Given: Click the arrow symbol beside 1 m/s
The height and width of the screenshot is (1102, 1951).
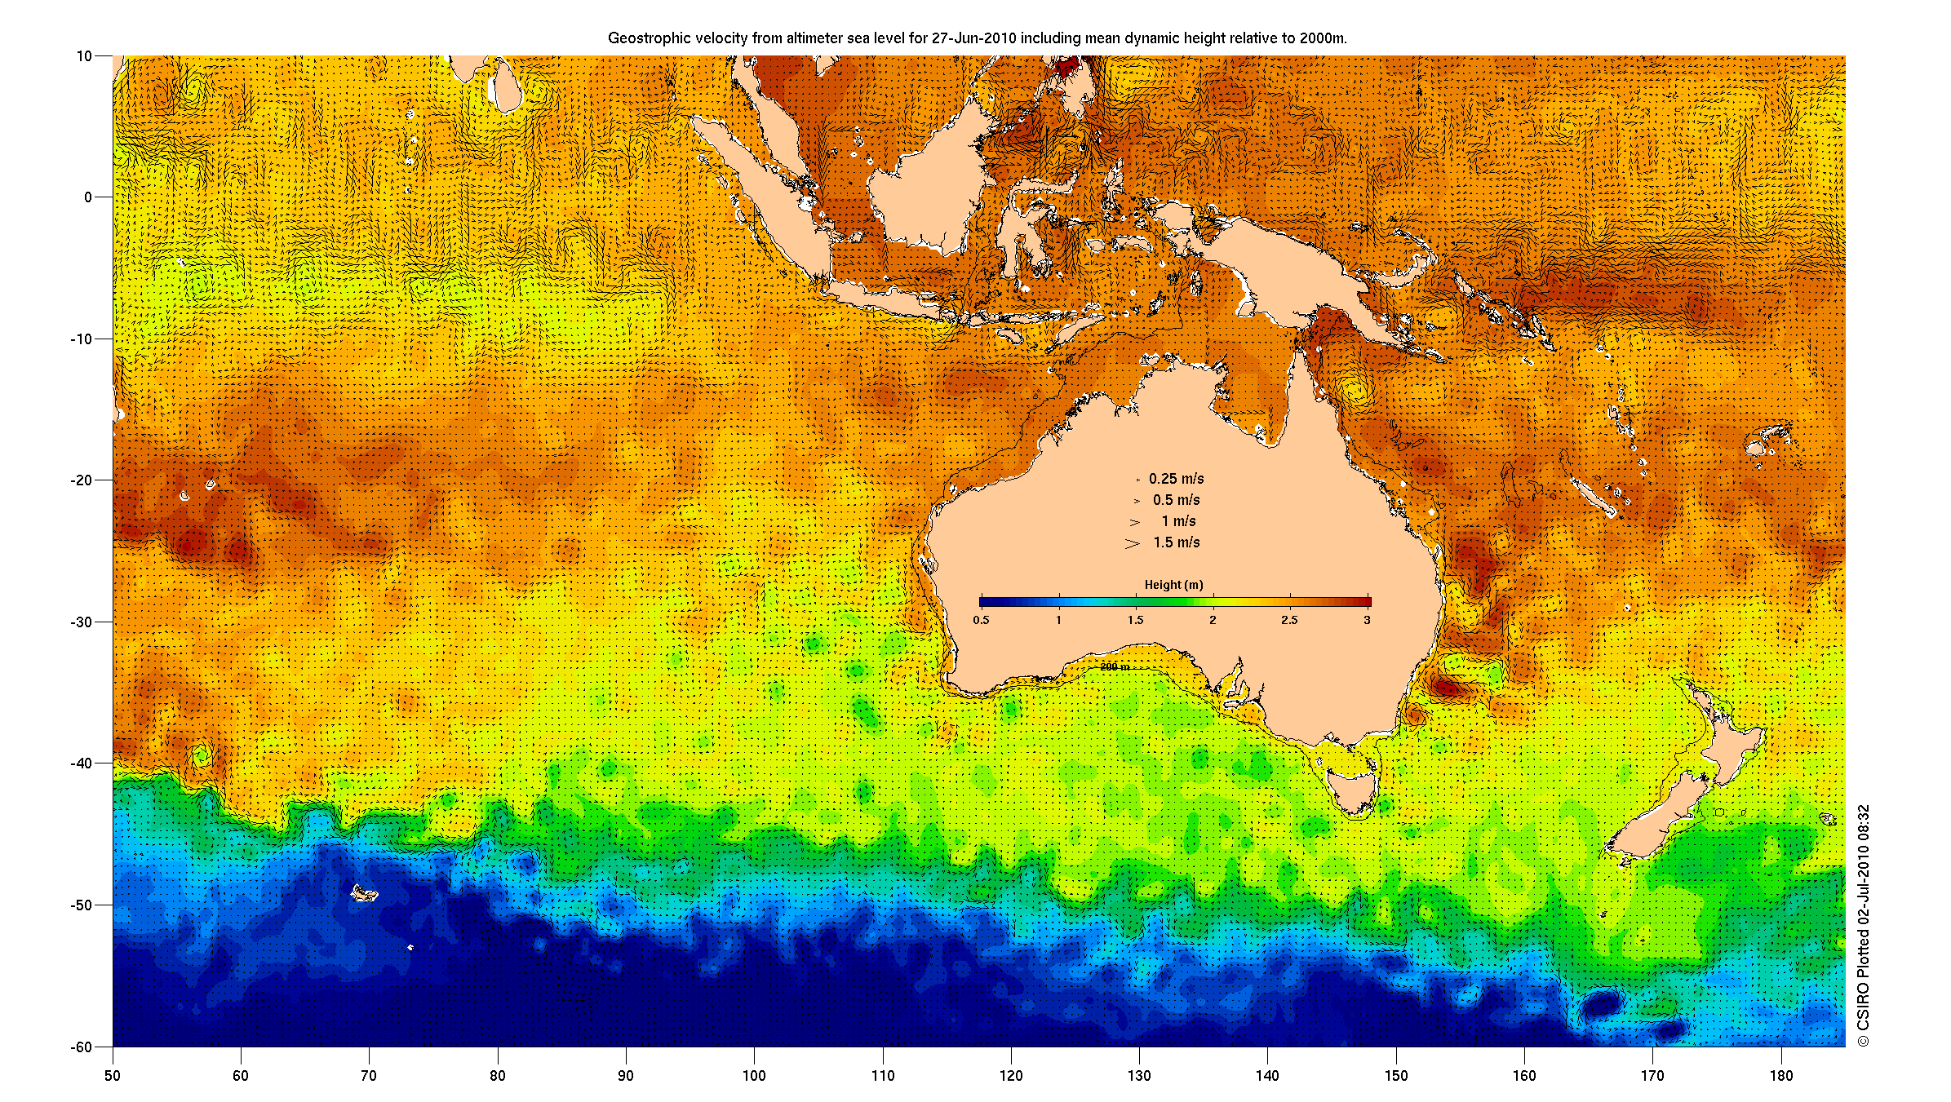Looking at the screenshot, I should [1134, 522].
